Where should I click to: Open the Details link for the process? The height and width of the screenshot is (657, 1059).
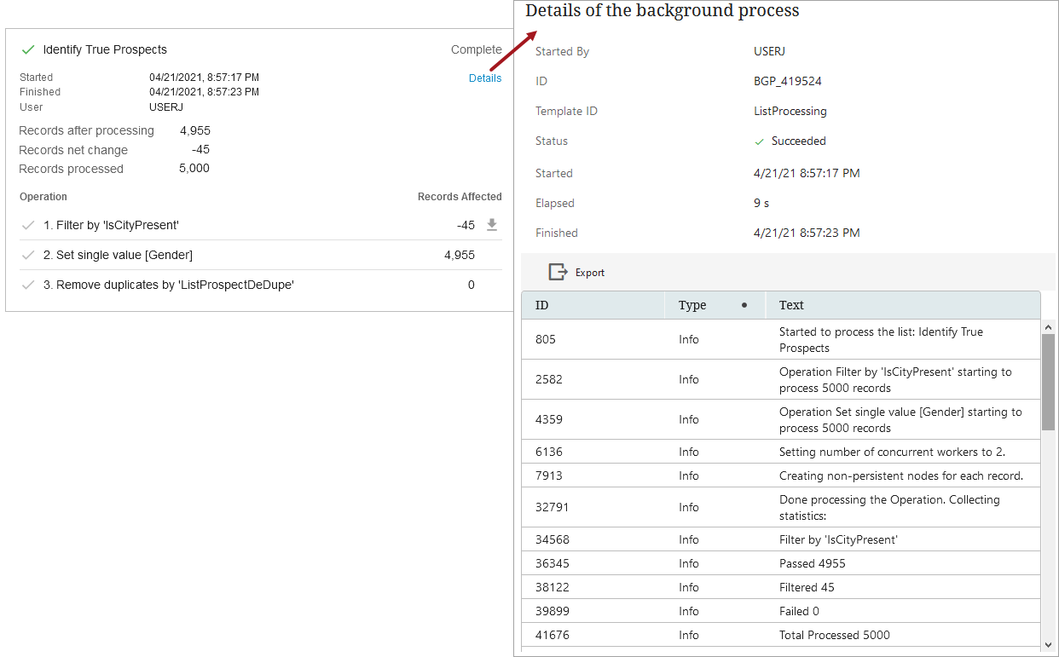485,78
